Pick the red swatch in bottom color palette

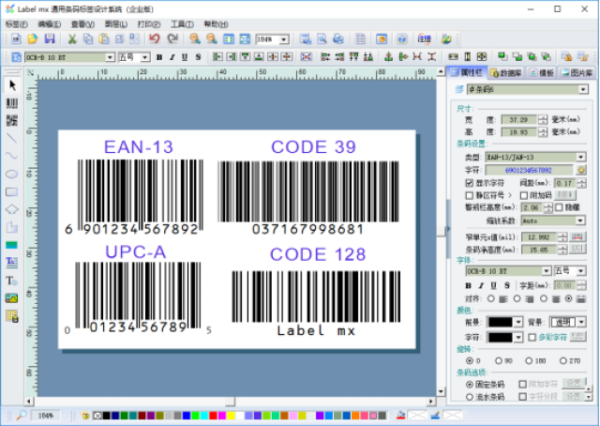213,416
